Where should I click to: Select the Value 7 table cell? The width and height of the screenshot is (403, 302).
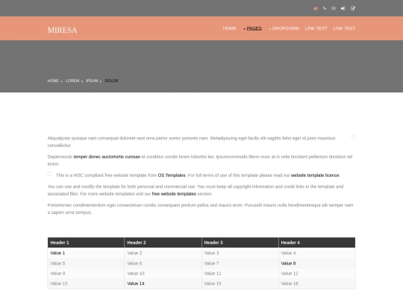click(x=240, y=263)
